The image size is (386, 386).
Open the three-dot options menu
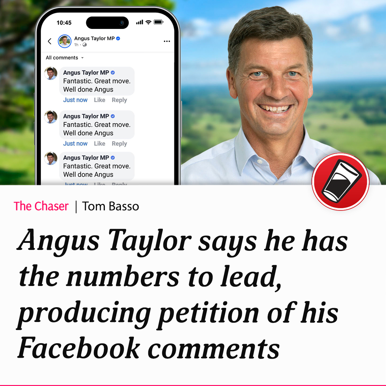[x=167, y=41]
